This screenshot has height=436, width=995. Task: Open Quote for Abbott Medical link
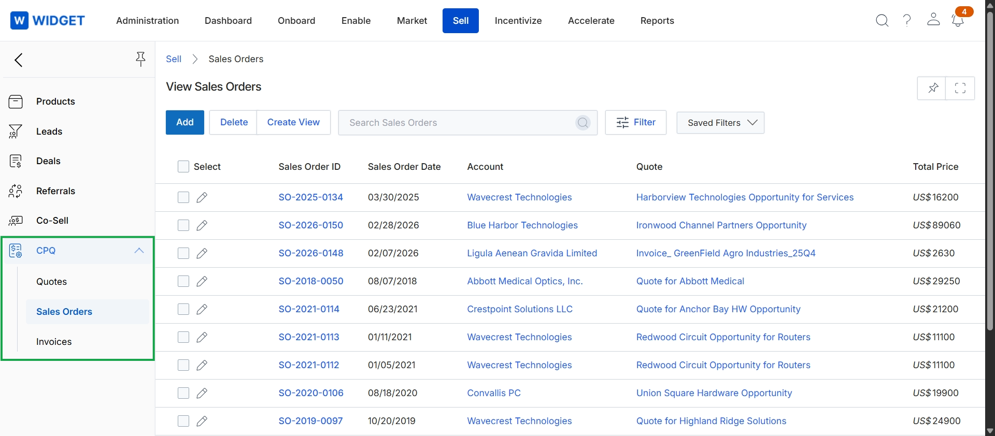click(690, 281)
